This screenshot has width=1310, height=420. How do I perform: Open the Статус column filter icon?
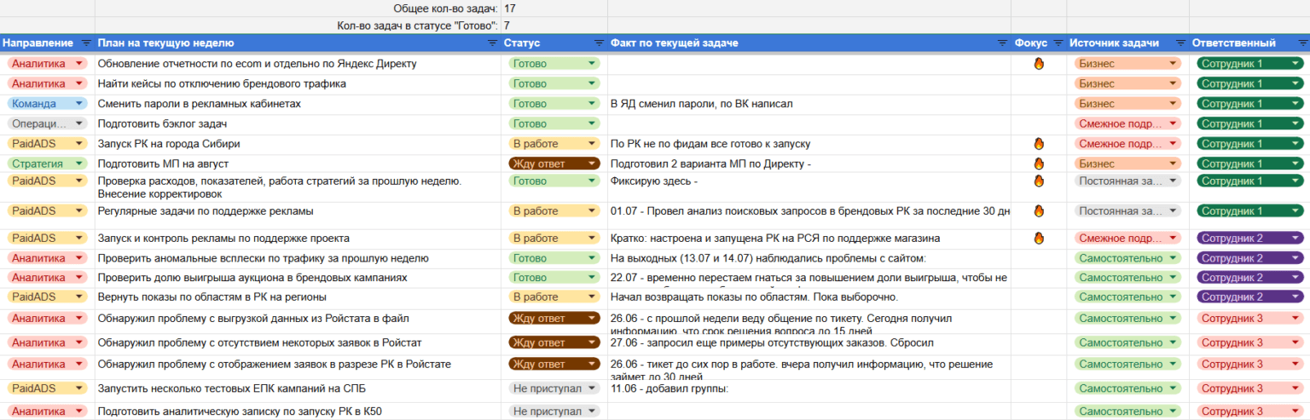click(599, 43)
